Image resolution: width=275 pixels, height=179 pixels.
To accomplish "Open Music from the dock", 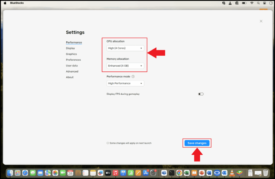I will pyautogui.click(x=116, y=173).
